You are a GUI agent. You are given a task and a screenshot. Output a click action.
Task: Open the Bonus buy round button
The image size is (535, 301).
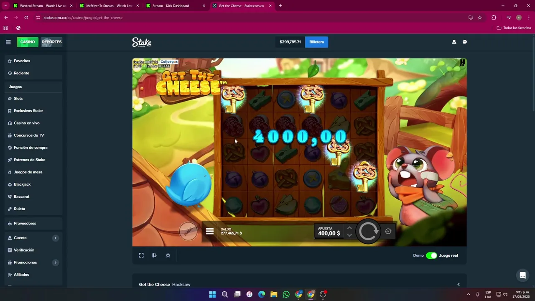(189, 231)
